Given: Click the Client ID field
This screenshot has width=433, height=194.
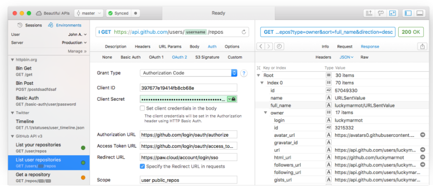Looking at the screenshot, I should point(189,88).
